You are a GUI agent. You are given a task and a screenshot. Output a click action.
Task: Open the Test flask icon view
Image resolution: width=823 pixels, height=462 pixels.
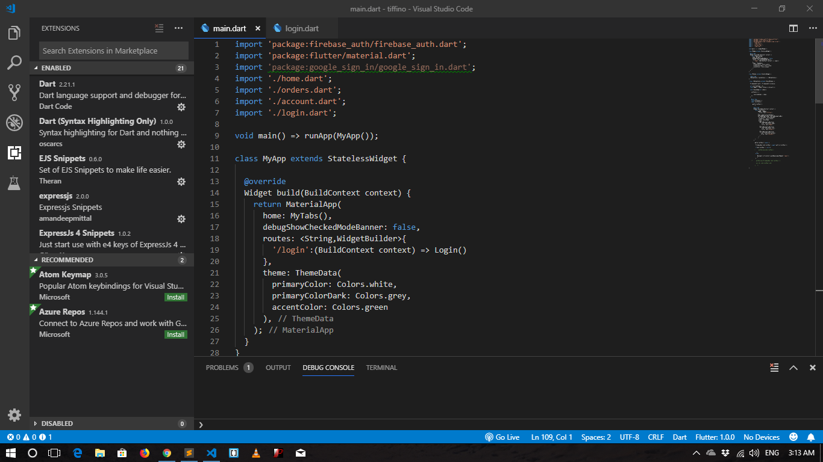pos(14,183)
